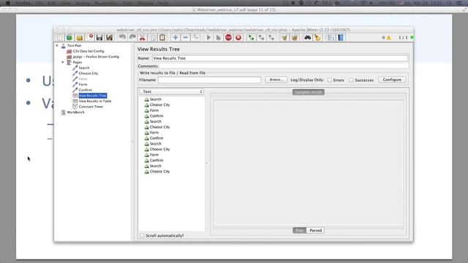Click into the Name text field

279,58
